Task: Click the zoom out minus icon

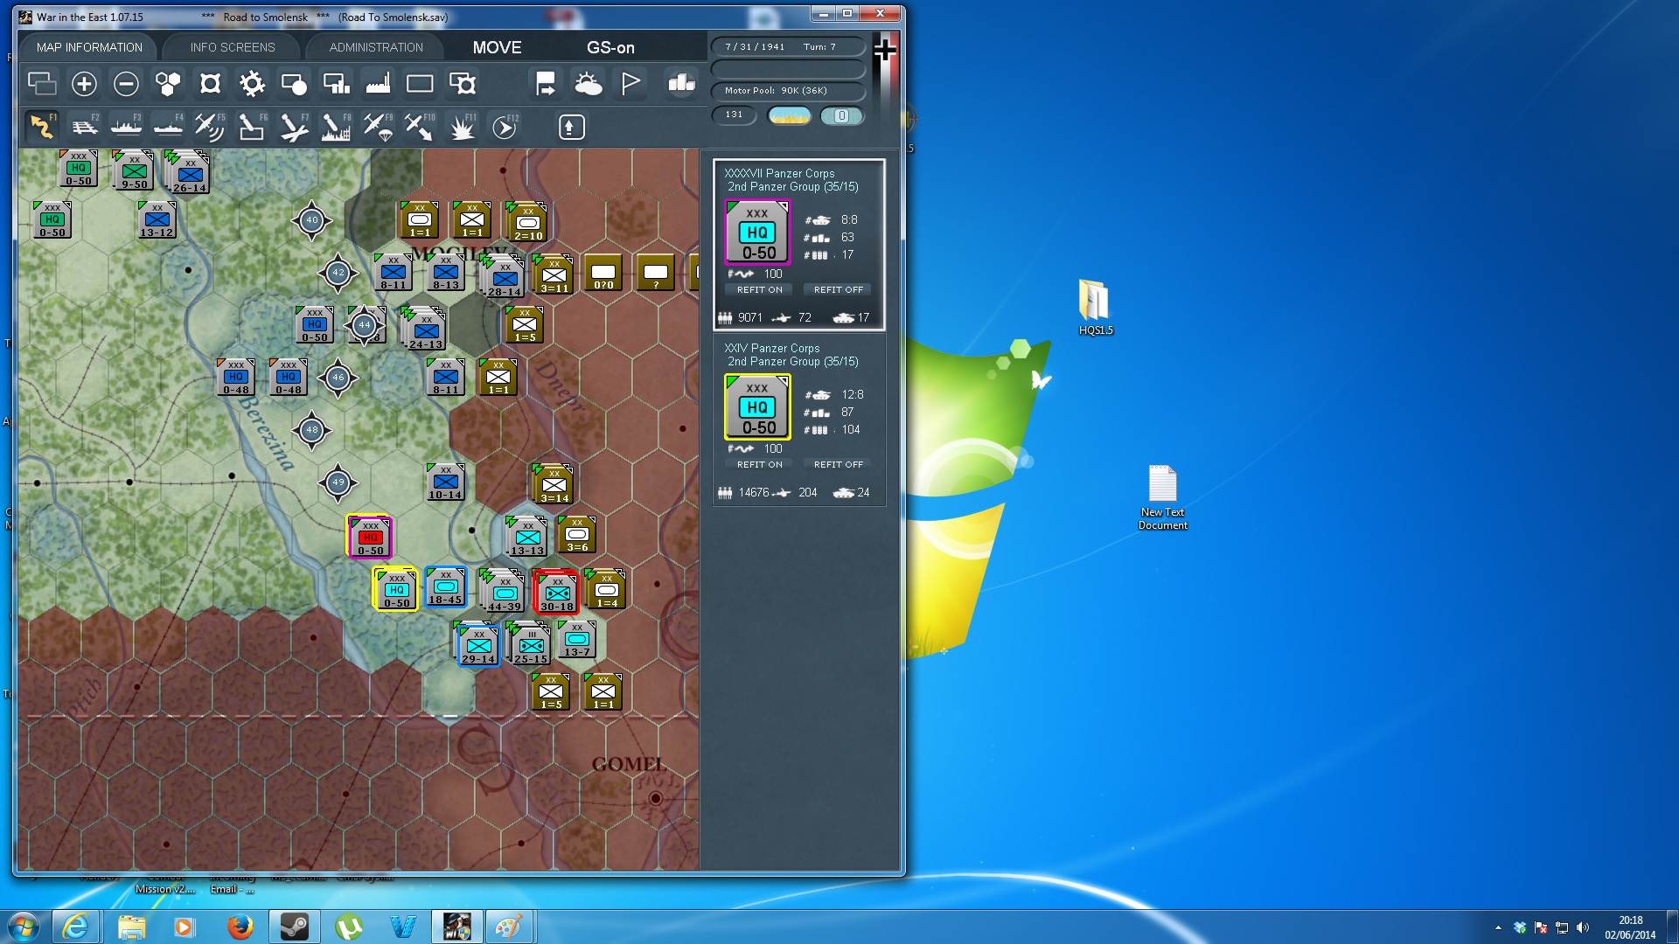Action: 126,84
